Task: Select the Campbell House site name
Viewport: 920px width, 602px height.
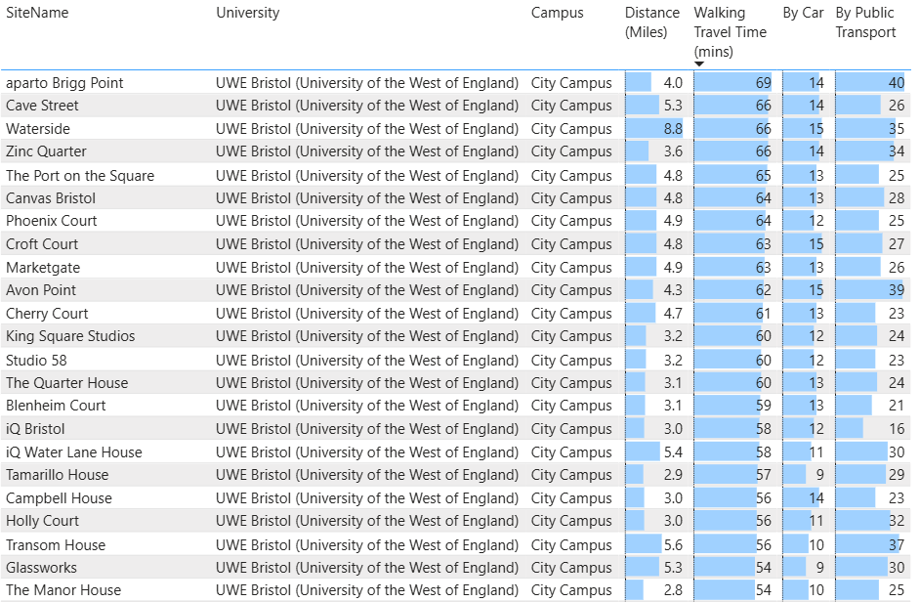Action: click(59, 498)
